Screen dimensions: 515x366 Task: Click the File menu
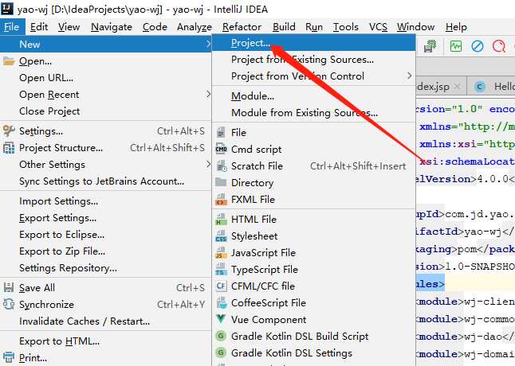(x=11, y=27)
